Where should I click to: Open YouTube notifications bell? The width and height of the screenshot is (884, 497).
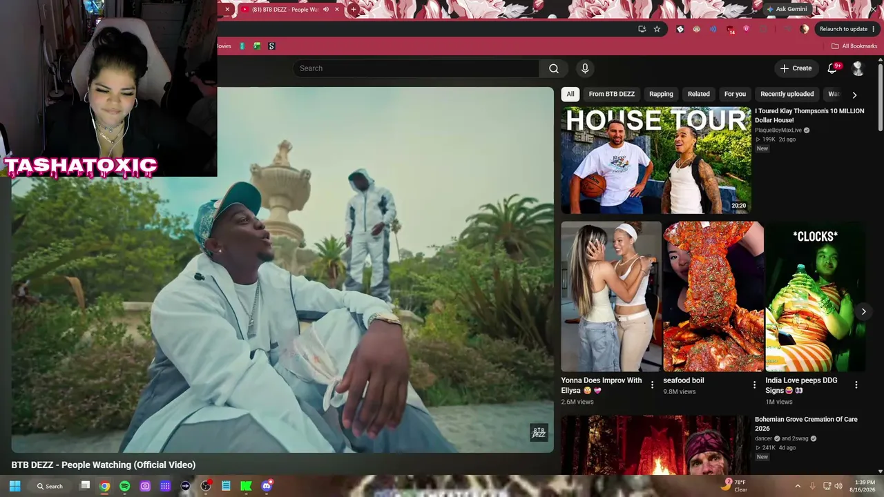click(832, 68)
